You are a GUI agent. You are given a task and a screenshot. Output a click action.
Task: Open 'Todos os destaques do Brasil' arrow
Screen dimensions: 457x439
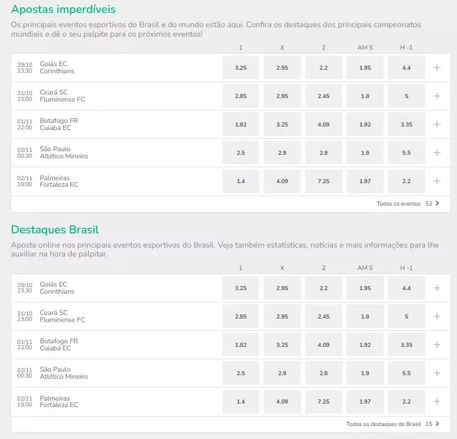click(437, 424)
